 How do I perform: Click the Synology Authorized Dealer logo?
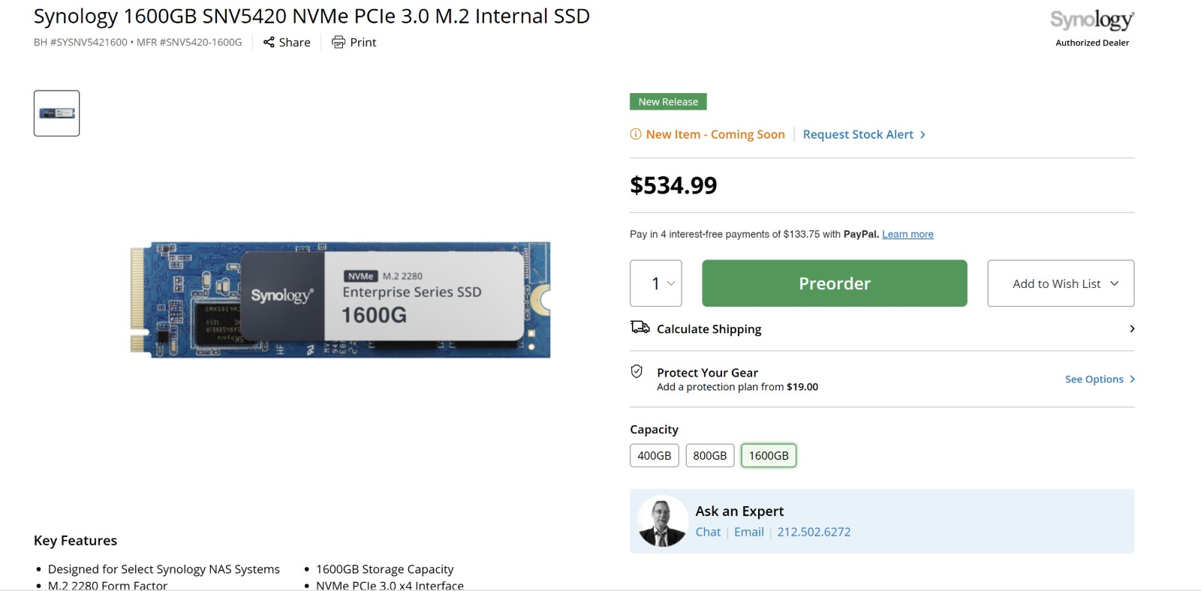(1092, 28)
